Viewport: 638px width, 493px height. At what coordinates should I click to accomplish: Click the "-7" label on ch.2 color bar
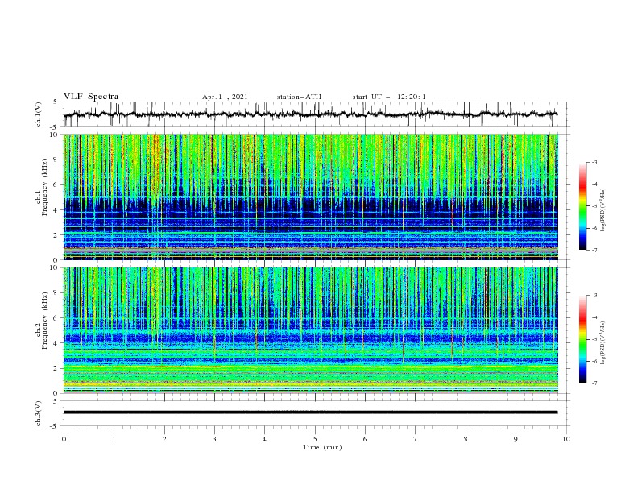pos(594,383)
